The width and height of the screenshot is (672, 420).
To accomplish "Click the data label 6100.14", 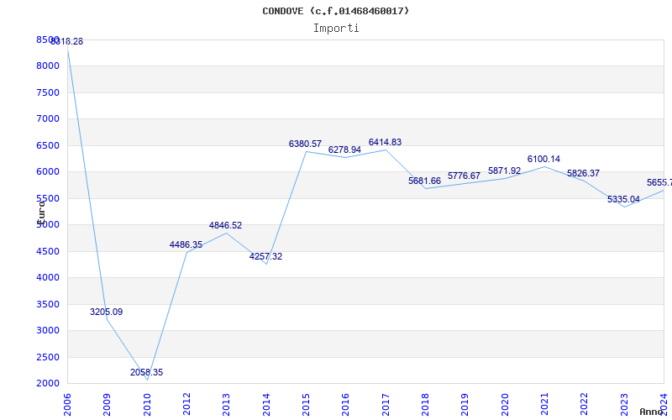I will coord(543,159).
